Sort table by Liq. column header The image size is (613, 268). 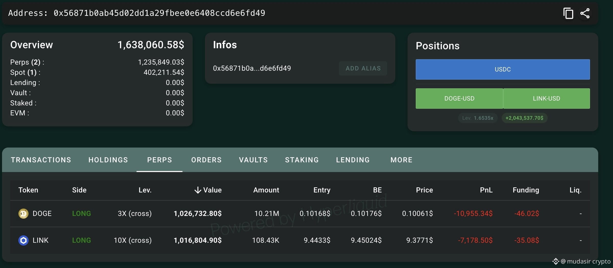click(575, 190)
